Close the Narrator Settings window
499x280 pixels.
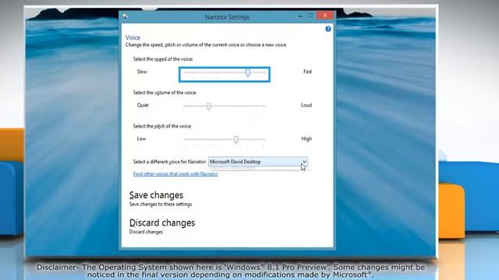(x=325, y=16)
